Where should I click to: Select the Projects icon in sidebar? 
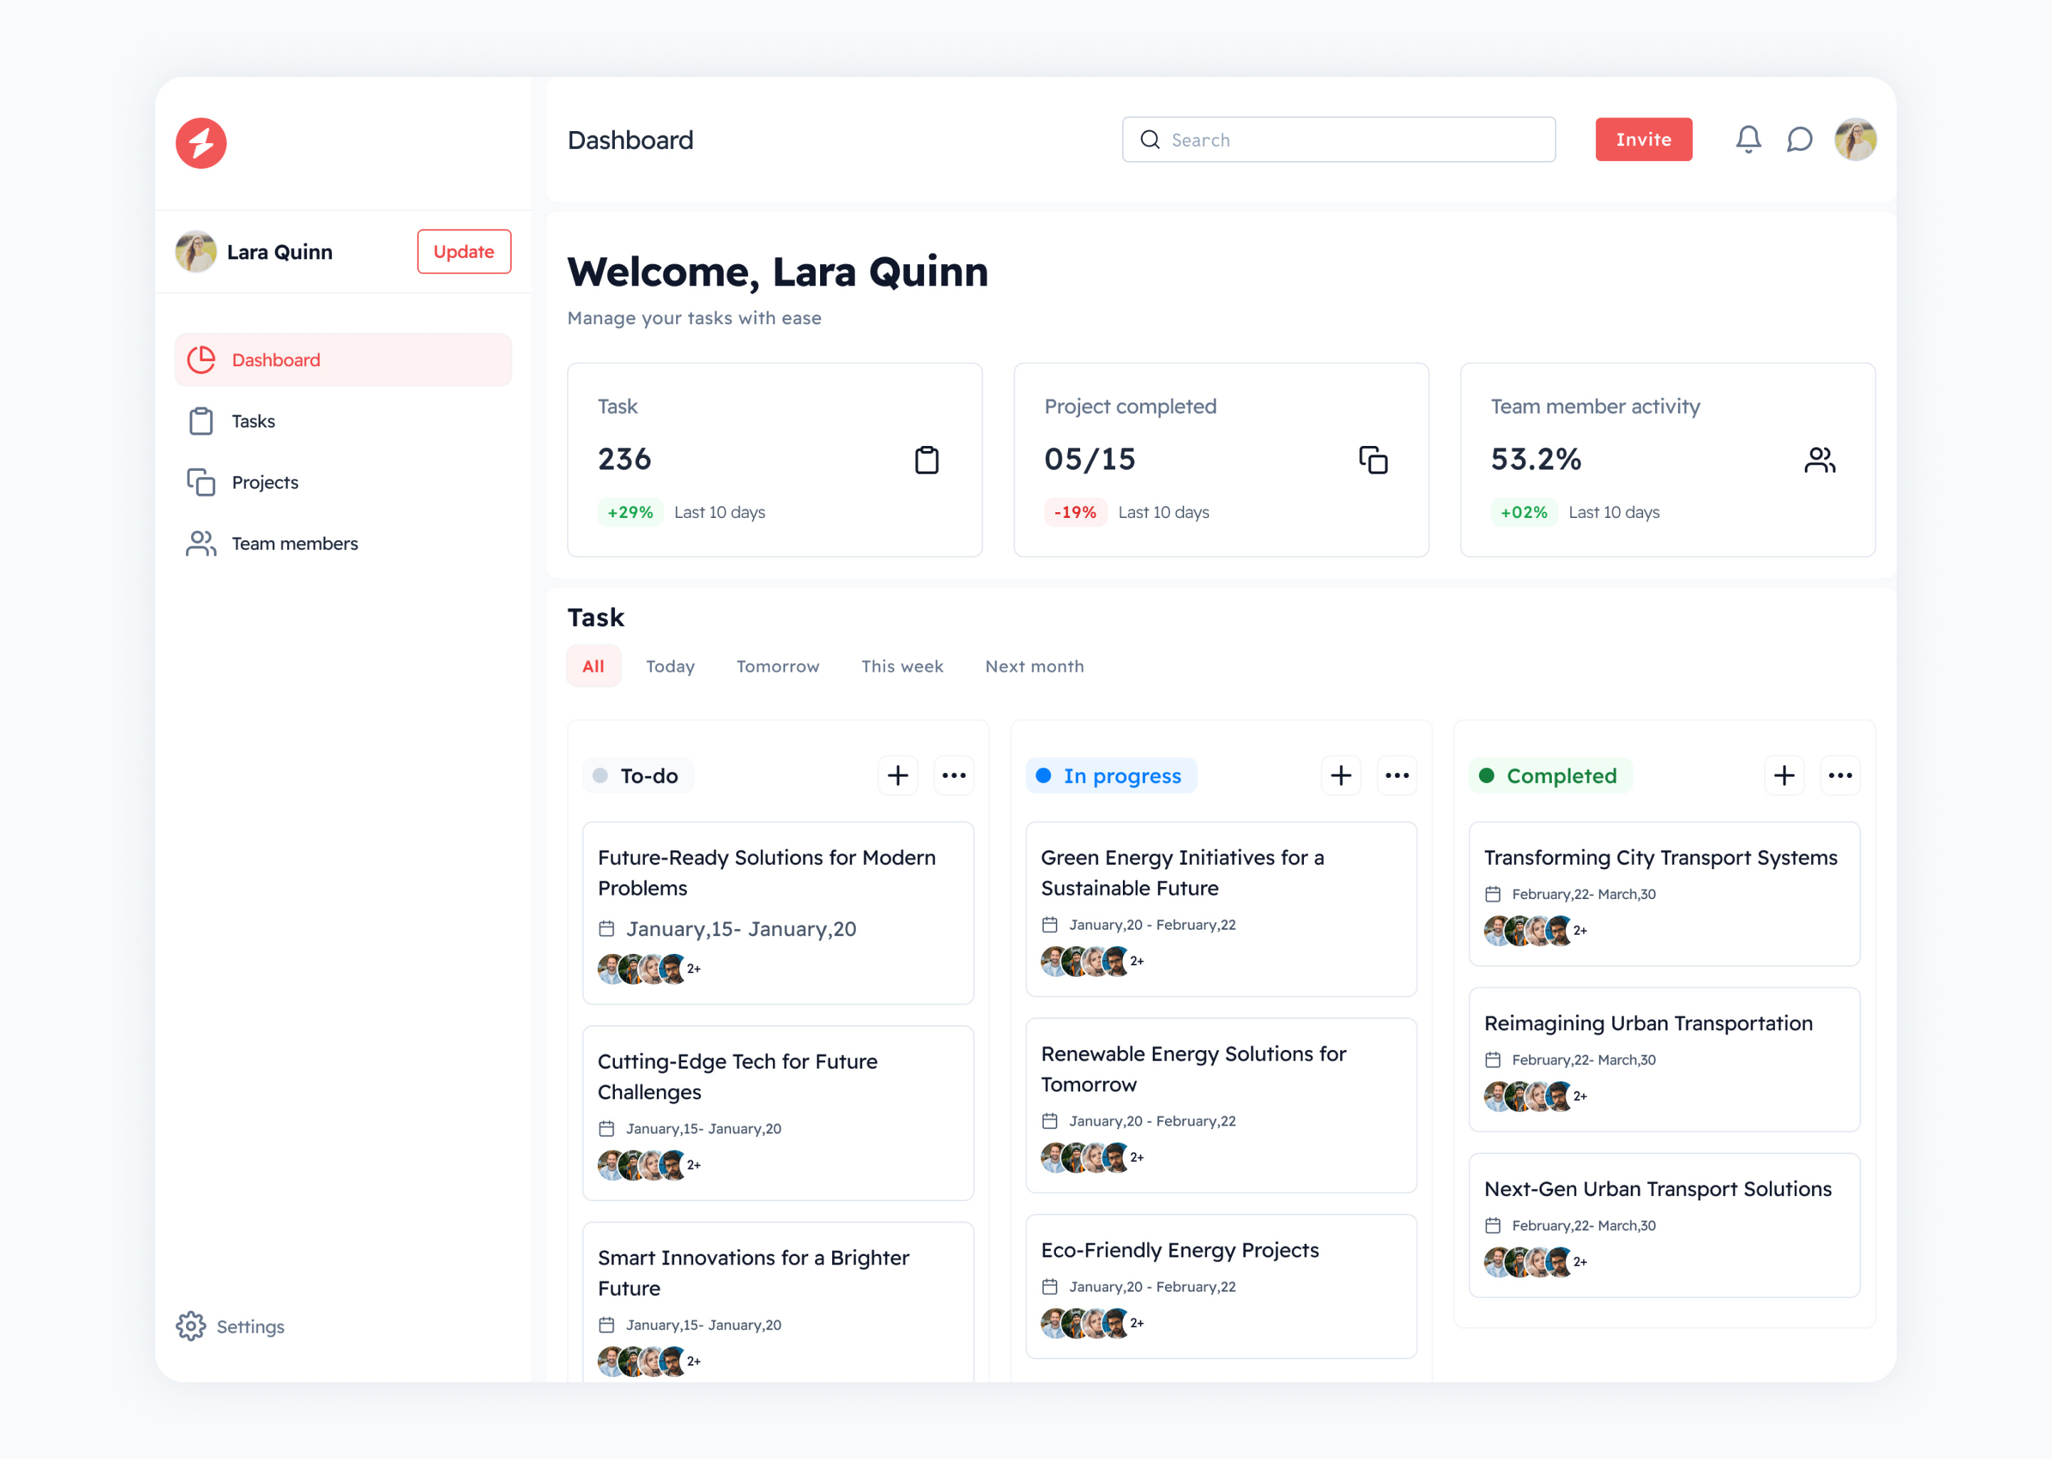(199, 482)
